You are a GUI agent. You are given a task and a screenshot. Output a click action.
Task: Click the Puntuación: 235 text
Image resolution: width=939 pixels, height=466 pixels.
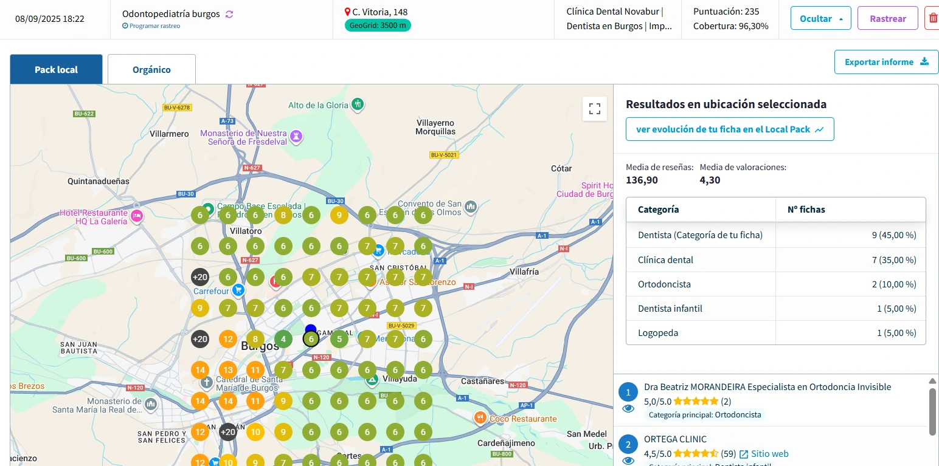pos(726,12)
